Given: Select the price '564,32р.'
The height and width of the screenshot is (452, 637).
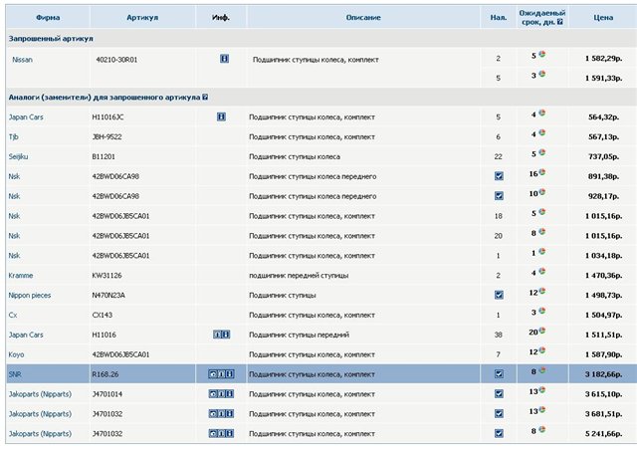Looking at the screenshot, I should (x=604, y=117).
